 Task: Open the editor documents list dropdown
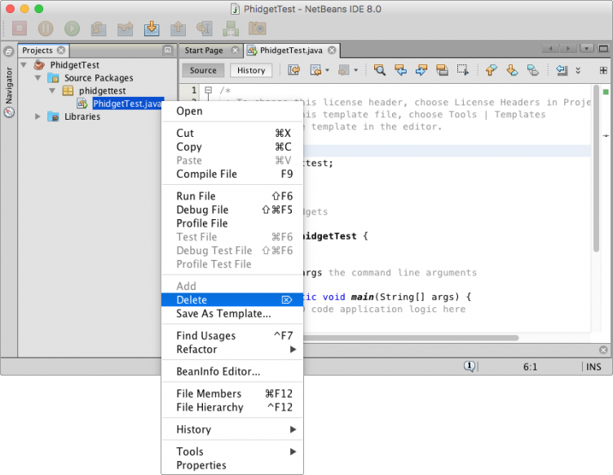tap(586, 49)
